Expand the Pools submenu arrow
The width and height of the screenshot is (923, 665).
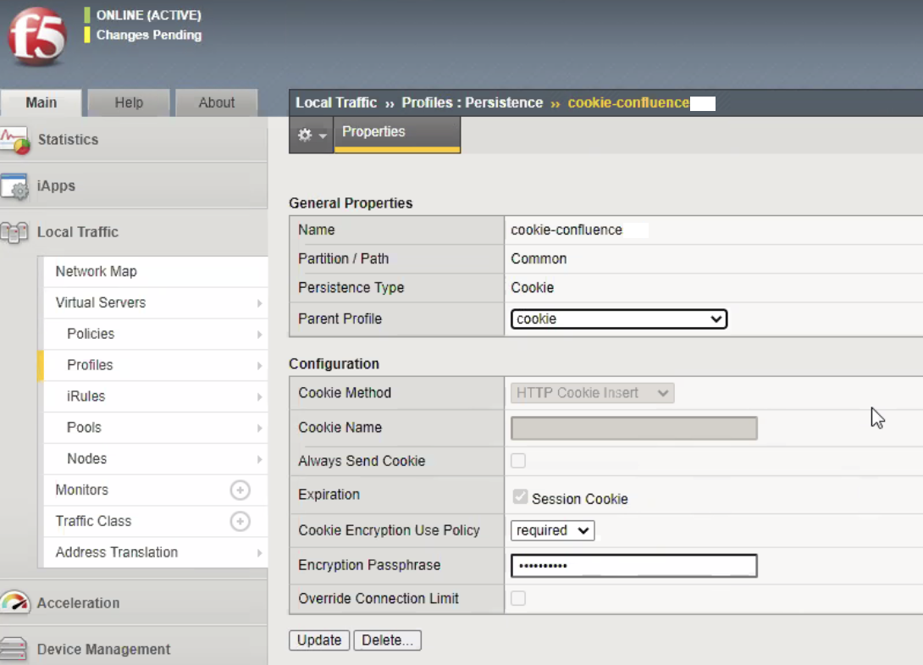point(260,428)
